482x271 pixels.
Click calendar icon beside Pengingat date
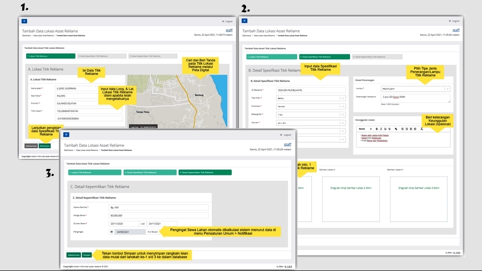[112, 232]
